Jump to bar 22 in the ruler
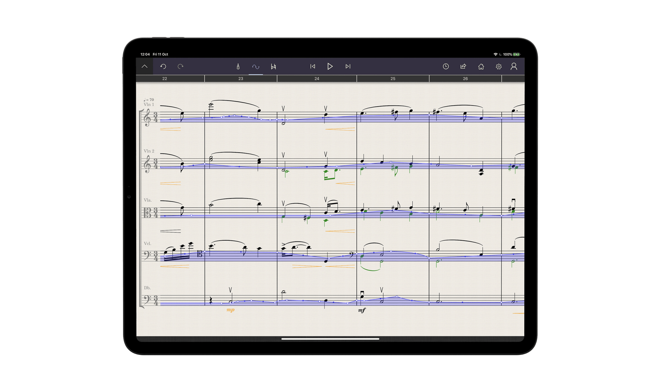 click(165, 79)
